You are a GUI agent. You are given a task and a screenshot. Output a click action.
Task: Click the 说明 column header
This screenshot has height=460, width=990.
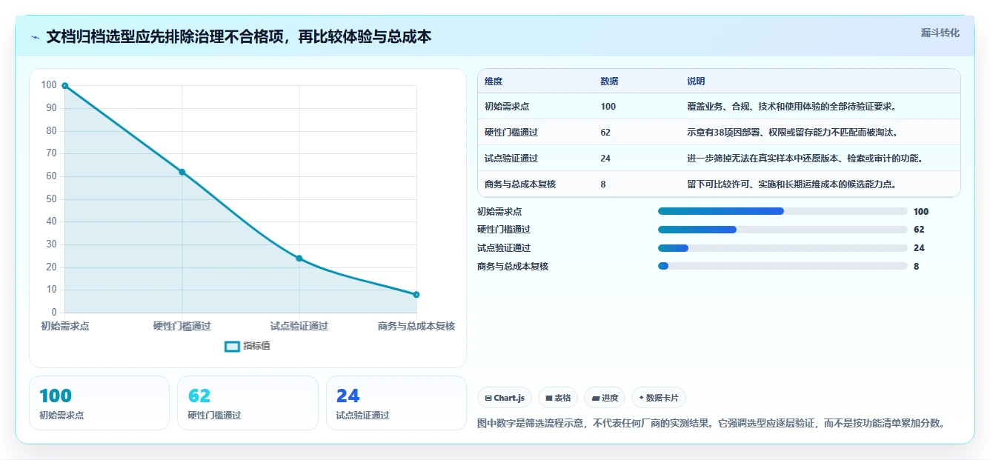click(x=696, y=81)
